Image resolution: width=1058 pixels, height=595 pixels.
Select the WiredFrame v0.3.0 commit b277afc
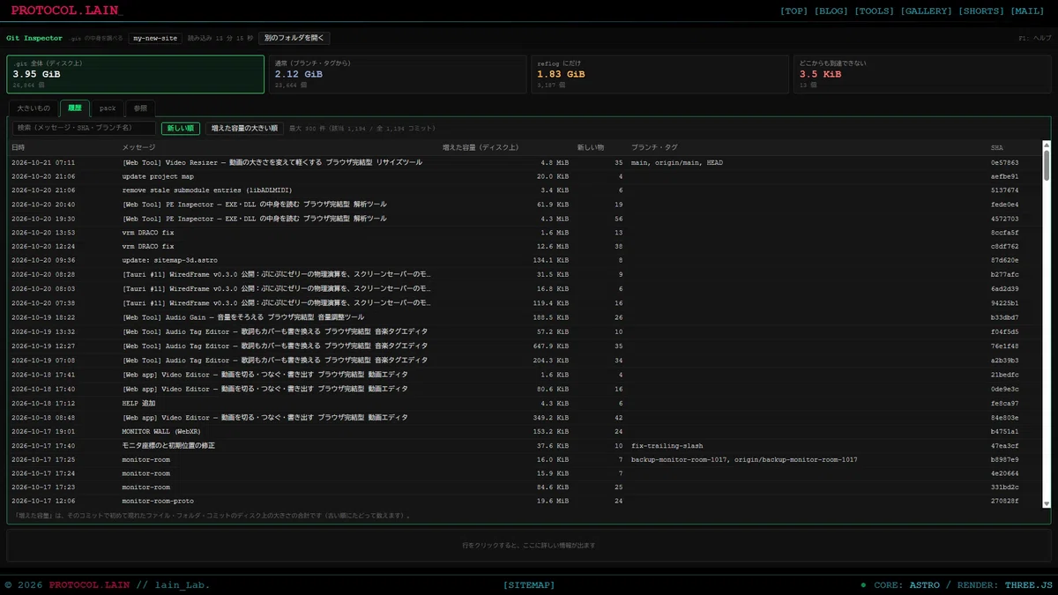pos(525,274)
